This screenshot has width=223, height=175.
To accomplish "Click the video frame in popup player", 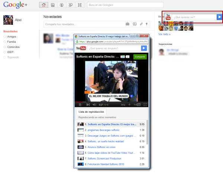I will (x=111, y=81).
